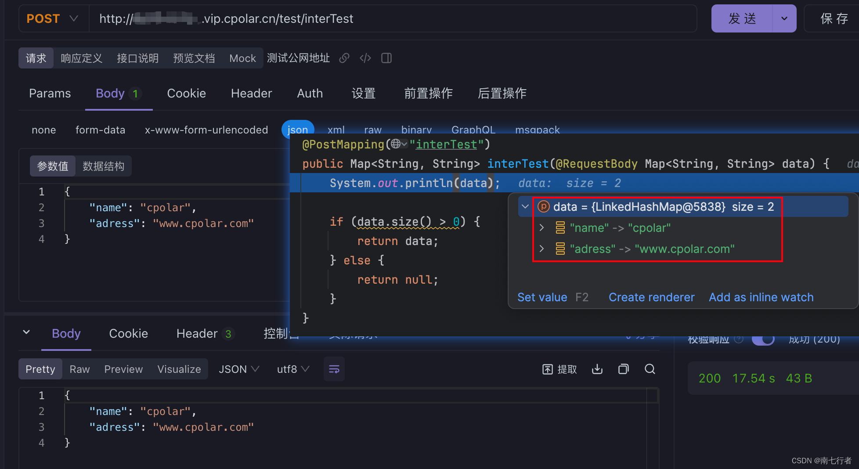Click the copy link icon next to 测试公网地址
859x469 pixels.
tap(344, 58)
